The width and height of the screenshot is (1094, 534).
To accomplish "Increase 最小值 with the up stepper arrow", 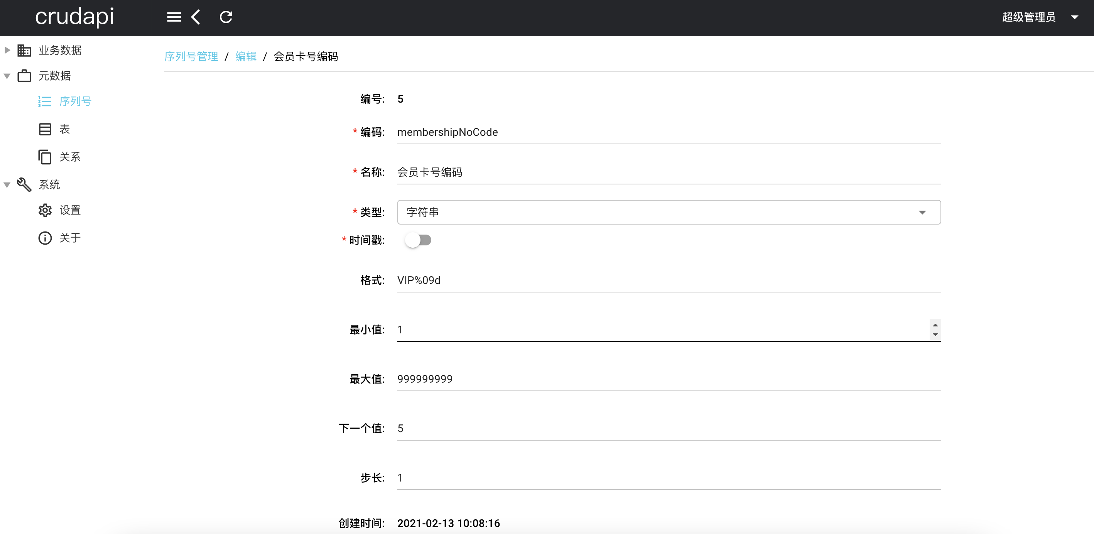I will 935,325.
